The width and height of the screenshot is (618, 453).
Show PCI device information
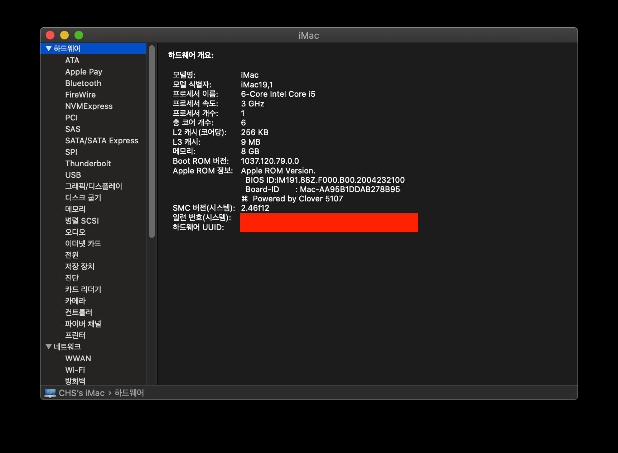[x=72, y=118]
